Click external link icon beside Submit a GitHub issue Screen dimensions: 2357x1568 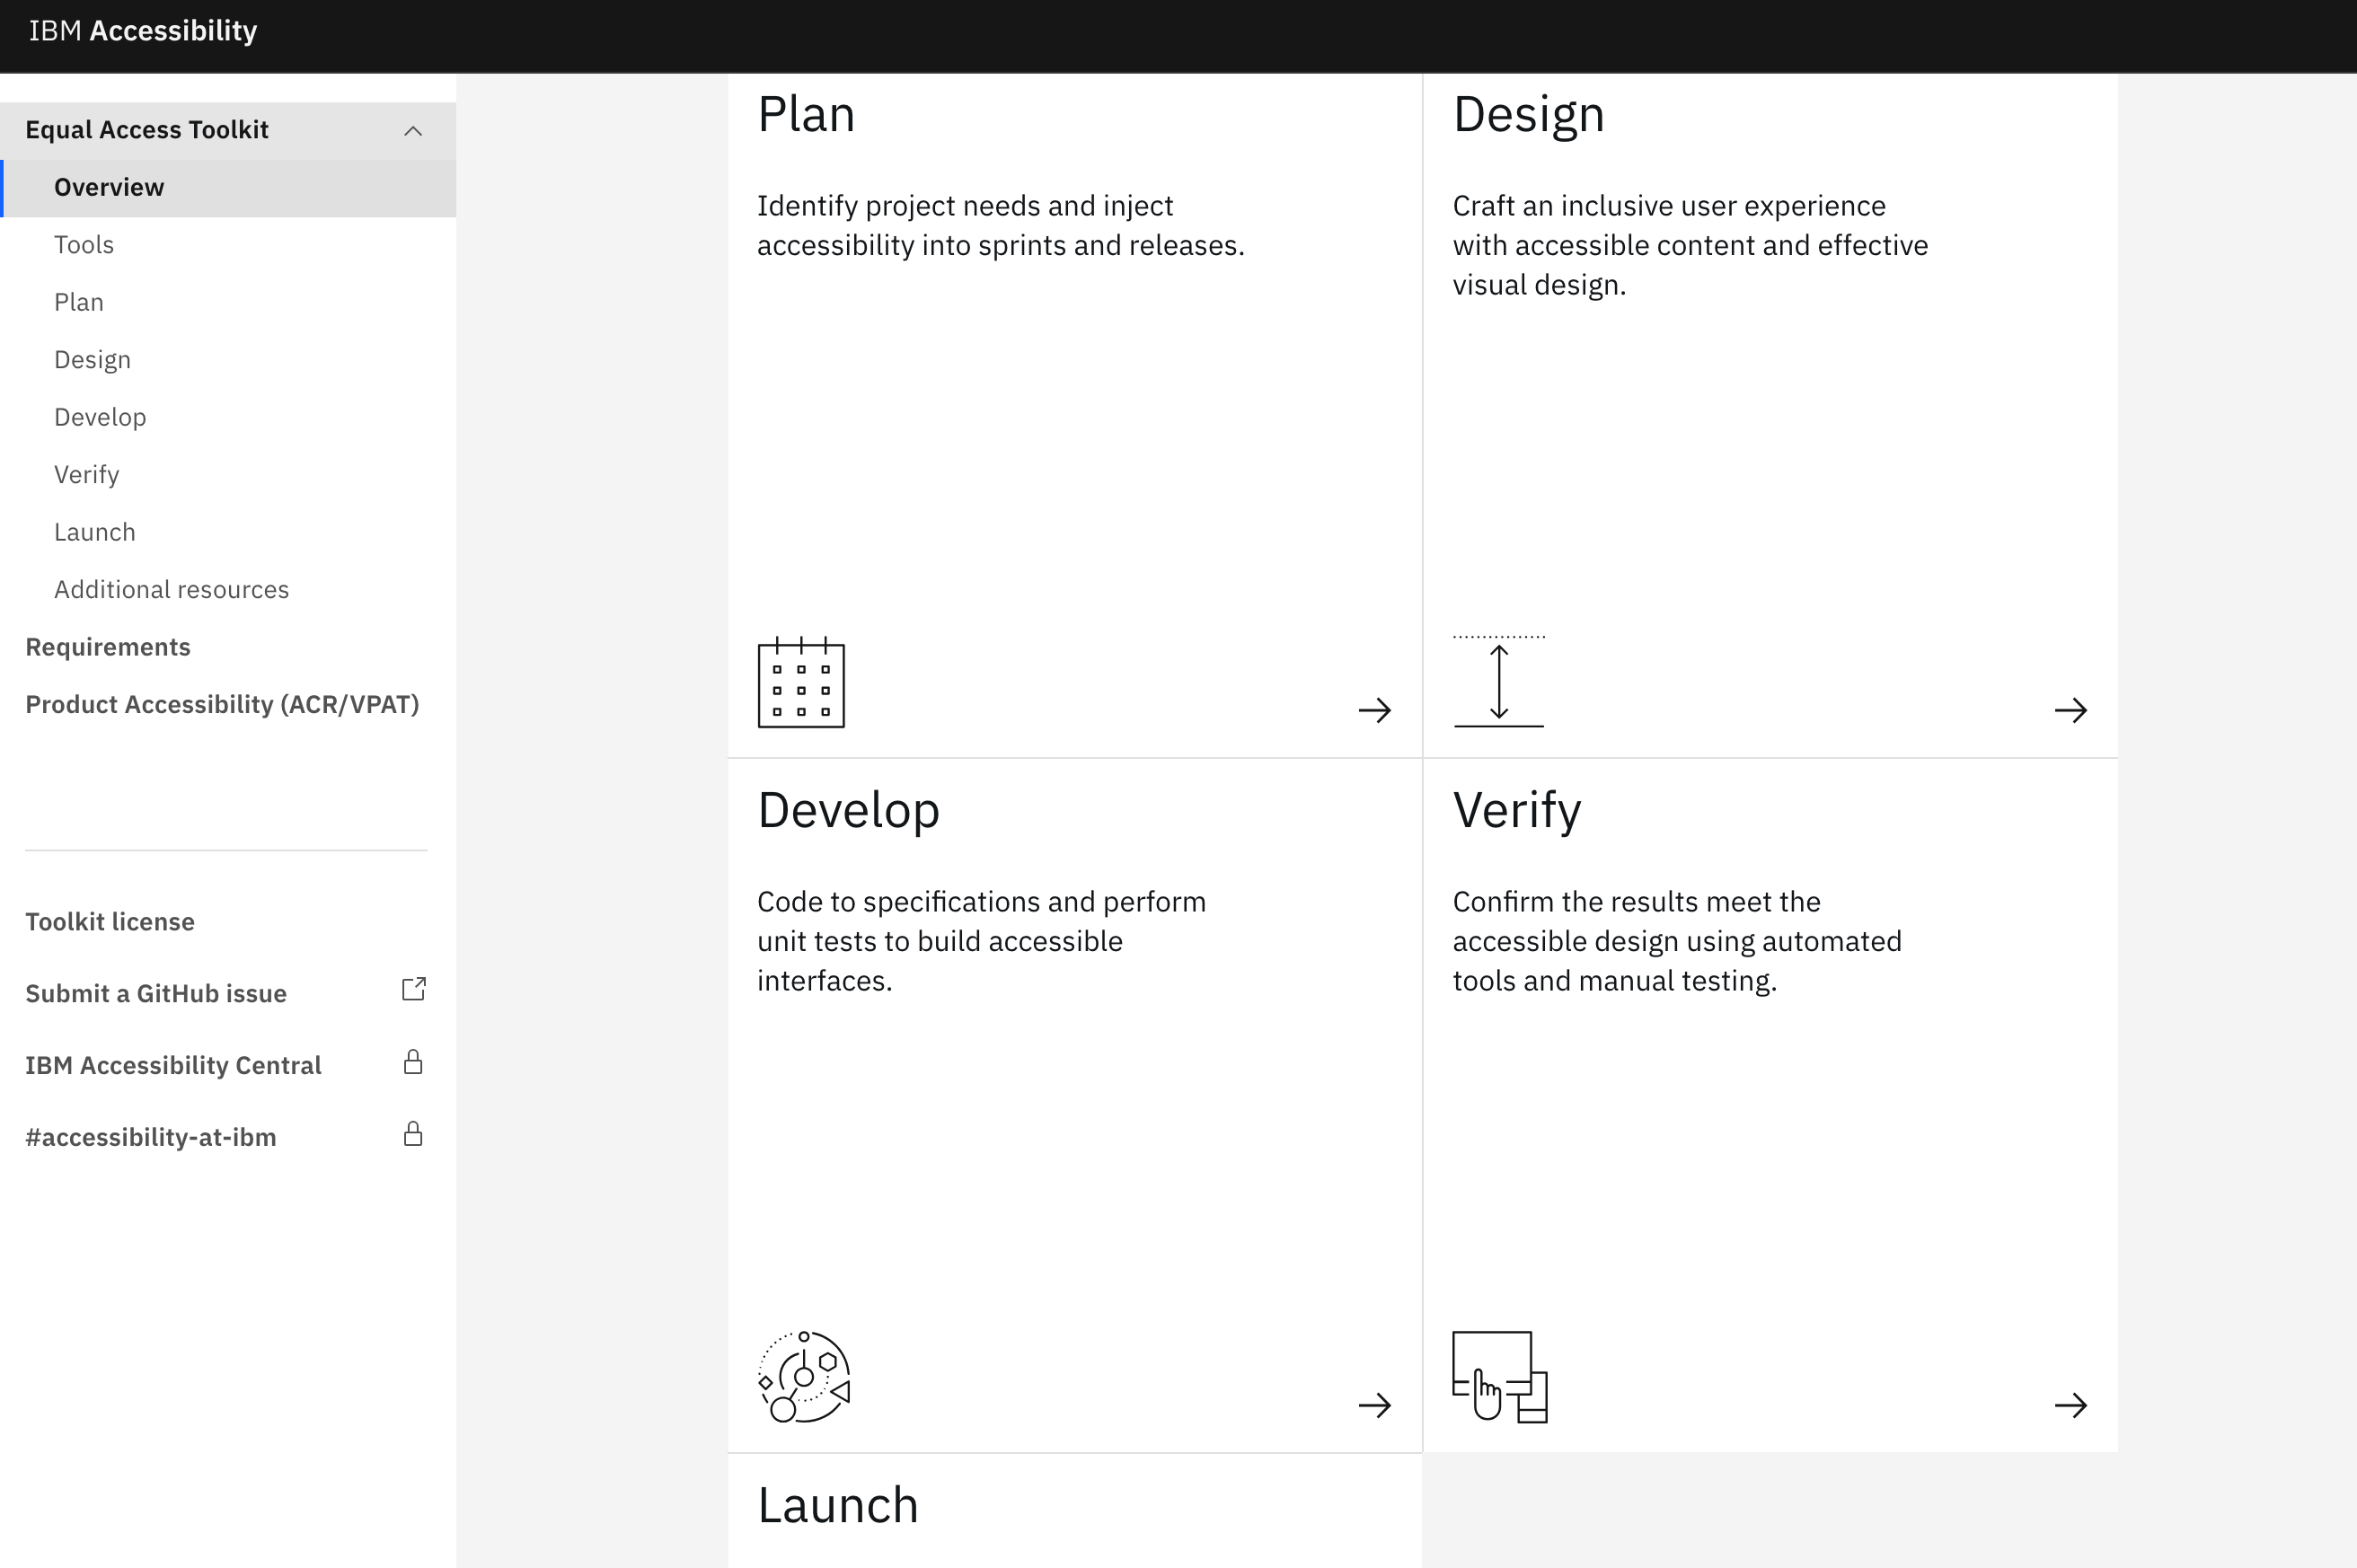(x=414, y=989)
